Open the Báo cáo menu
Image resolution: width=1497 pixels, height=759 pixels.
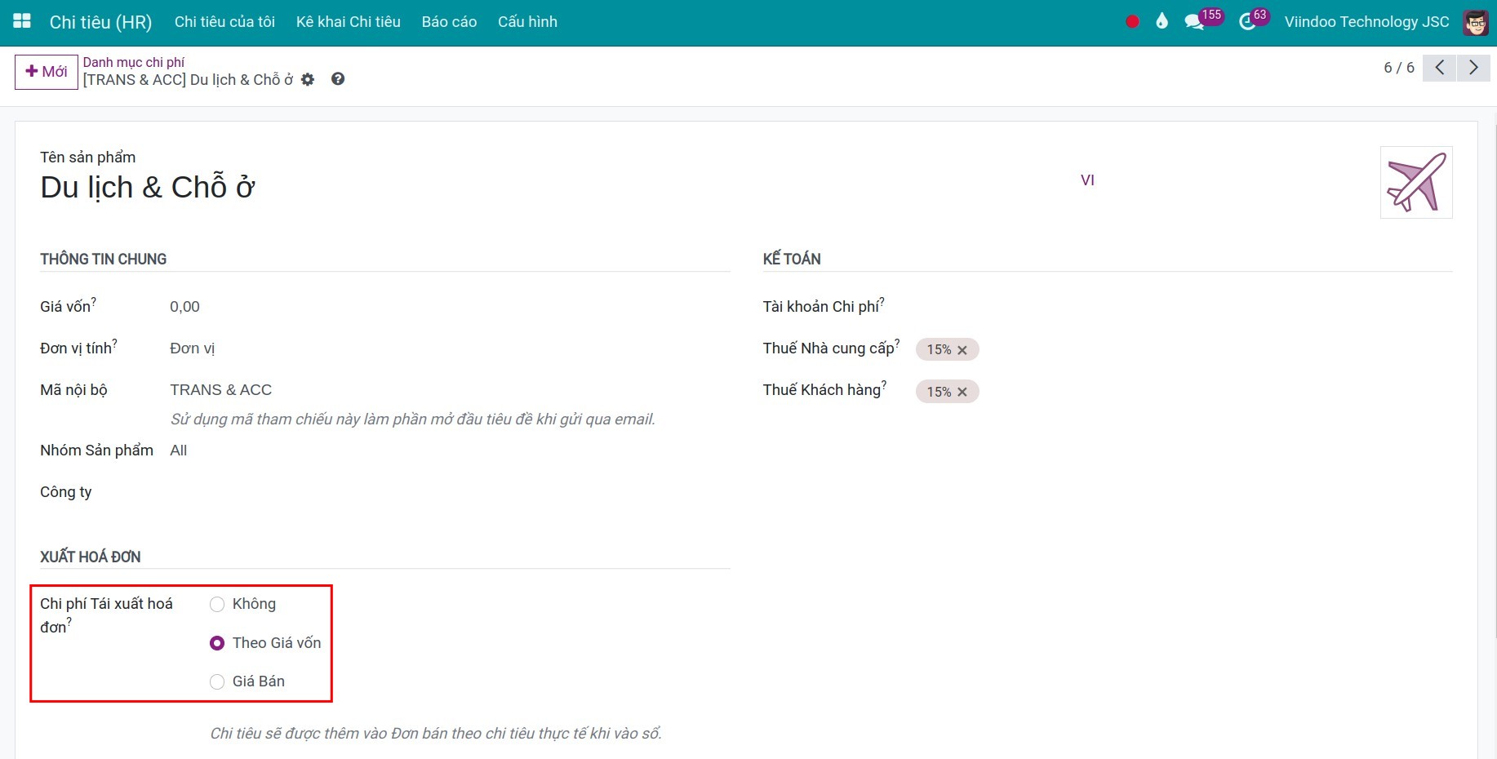pos(449,22)
